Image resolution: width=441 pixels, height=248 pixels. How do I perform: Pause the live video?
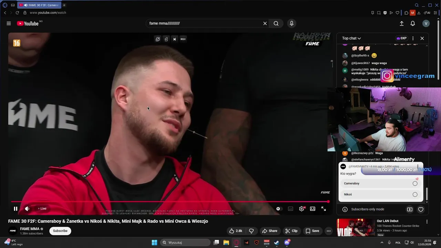(x=16, y=208)
